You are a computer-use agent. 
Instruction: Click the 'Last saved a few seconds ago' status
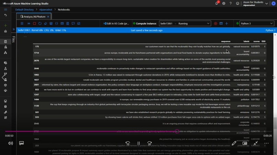click(x=147, y=30)
